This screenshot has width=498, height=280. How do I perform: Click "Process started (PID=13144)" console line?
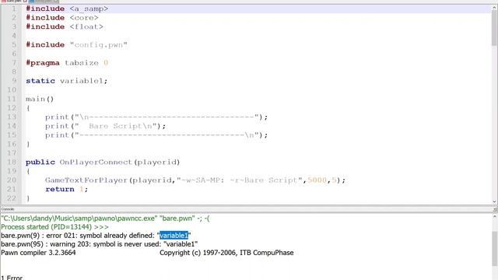(55, 227)
